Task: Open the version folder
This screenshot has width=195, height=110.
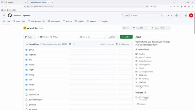Action: pos(31,85)
